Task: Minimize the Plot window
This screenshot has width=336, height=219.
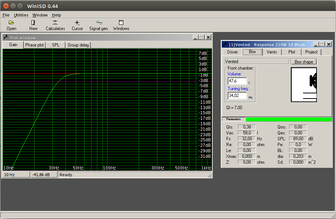Action: 195,37
